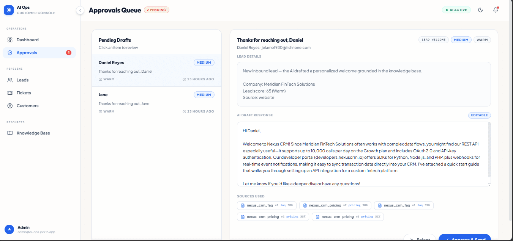Click the AI Active status pill
This screenshot has height=241, width=513.
point(456,10)
